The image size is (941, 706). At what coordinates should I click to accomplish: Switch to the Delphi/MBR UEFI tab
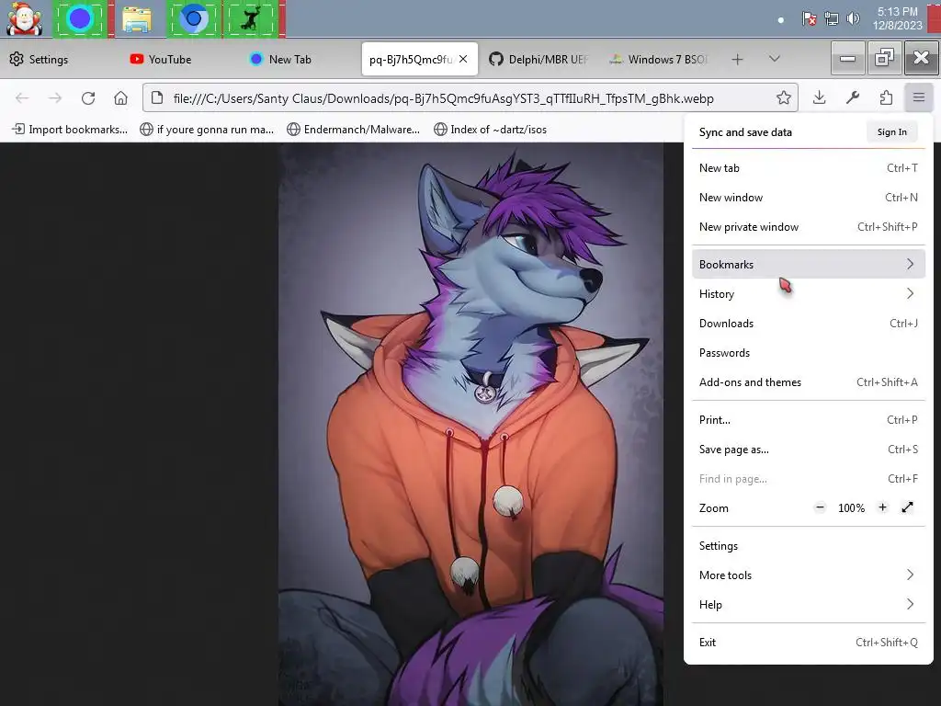tap(540, 59)
